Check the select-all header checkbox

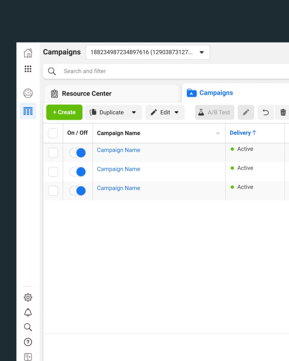pyautogui.click(x=53, y=133)
